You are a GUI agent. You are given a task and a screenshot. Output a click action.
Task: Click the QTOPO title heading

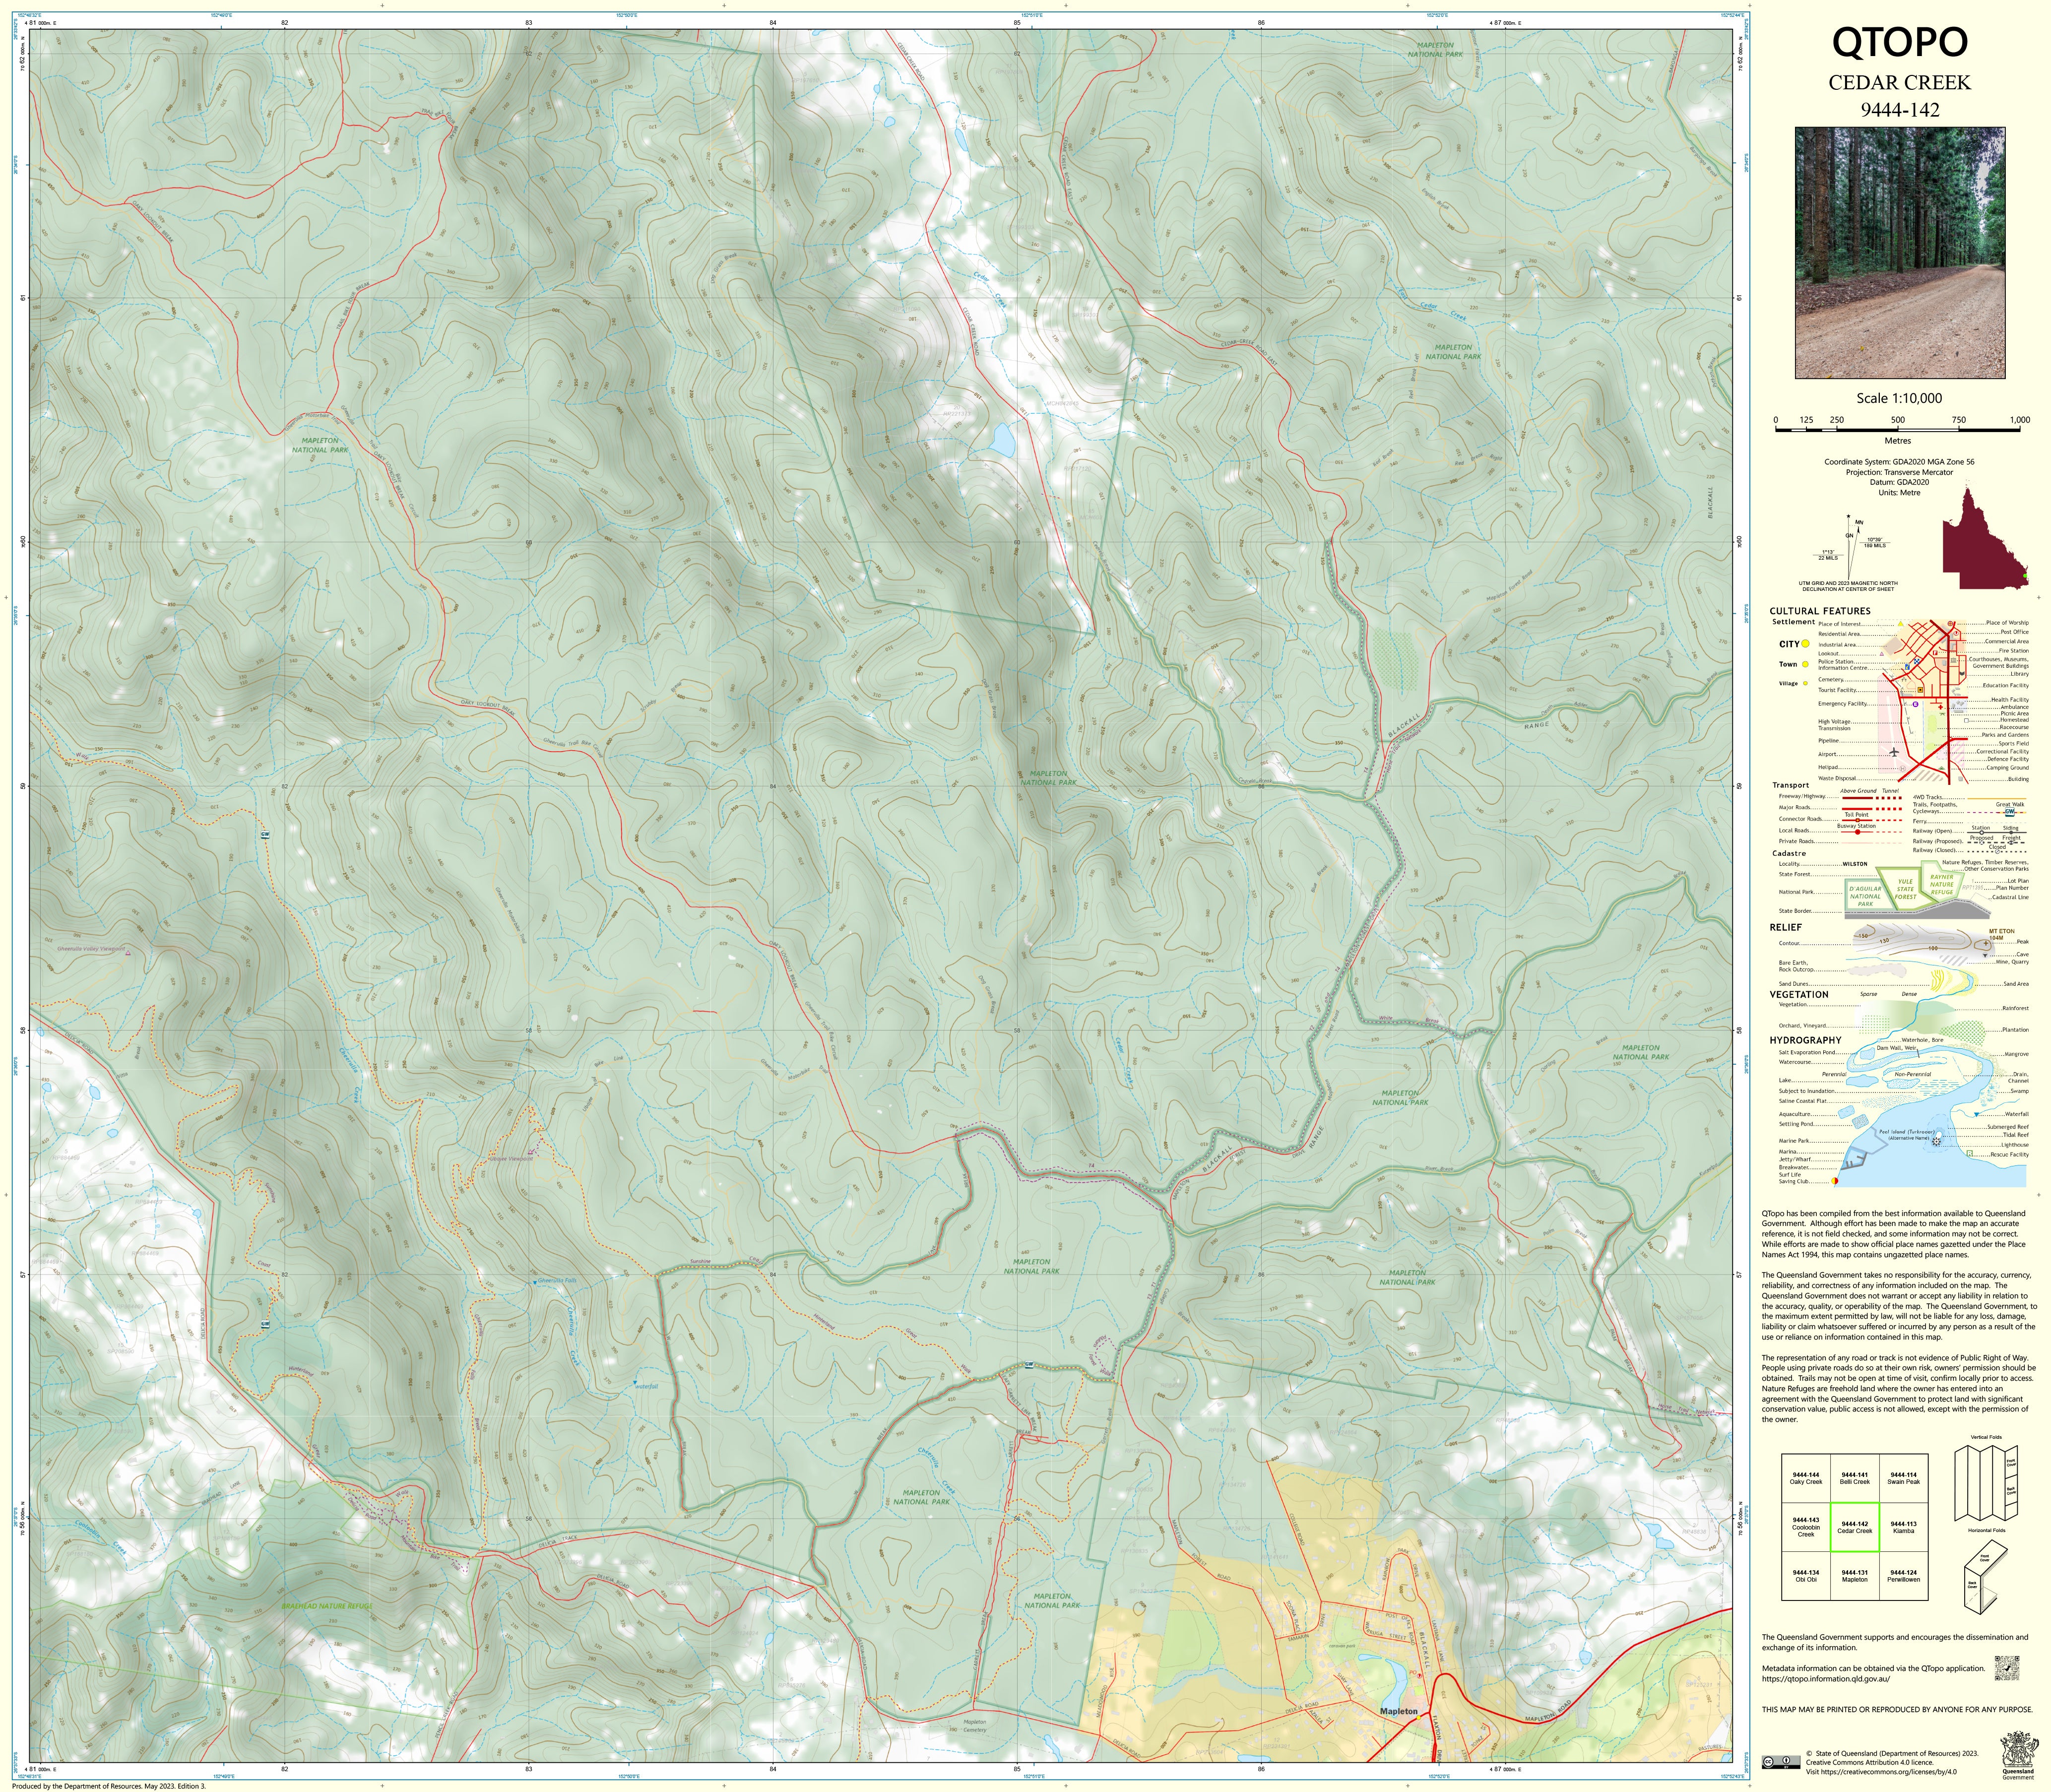coord(1899,42)
